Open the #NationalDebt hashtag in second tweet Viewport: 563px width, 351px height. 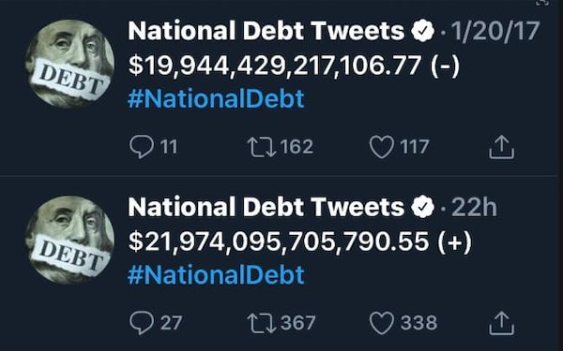tap(216, 274)
